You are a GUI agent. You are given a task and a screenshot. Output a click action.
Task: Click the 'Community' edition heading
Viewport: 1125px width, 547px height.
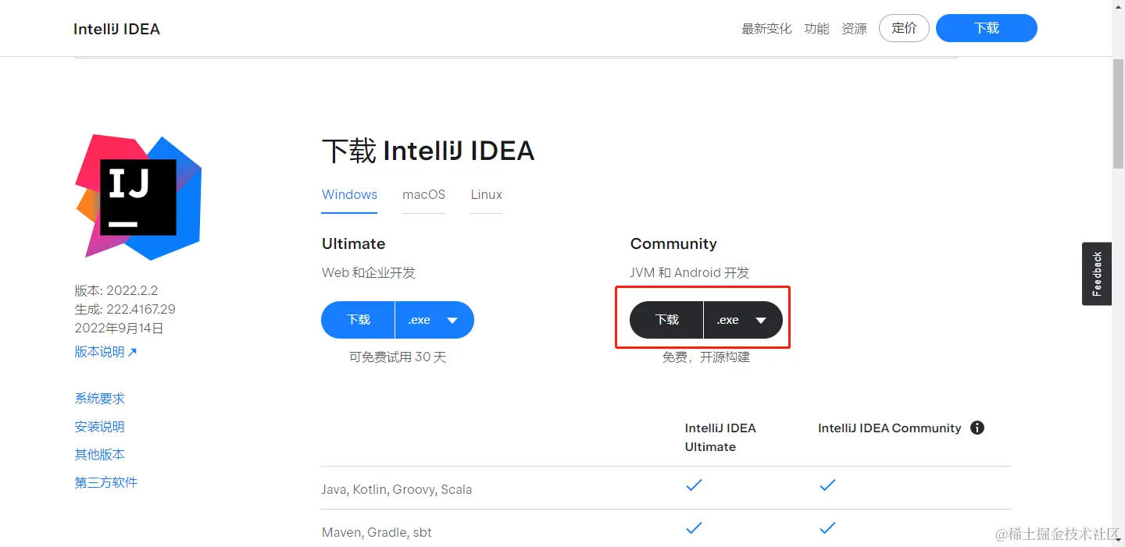click(x=673, y=243)
